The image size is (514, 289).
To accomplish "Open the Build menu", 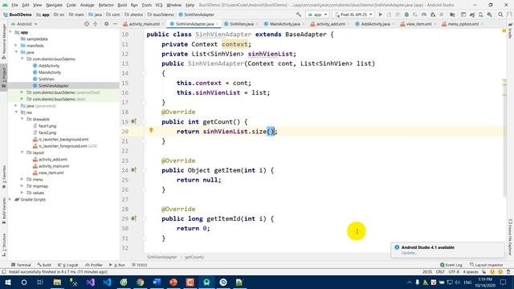I will (122, 5).
